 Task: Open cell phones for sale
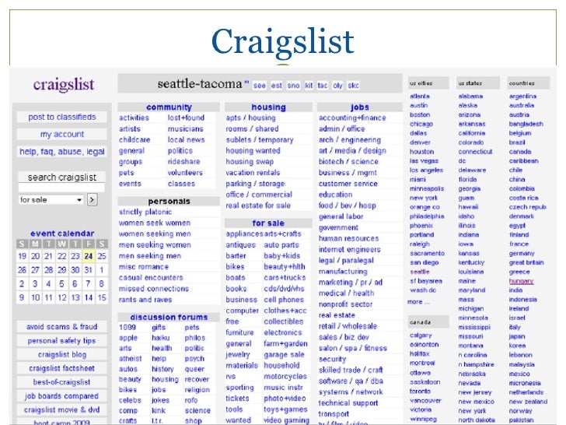click(x=284, y=300)
